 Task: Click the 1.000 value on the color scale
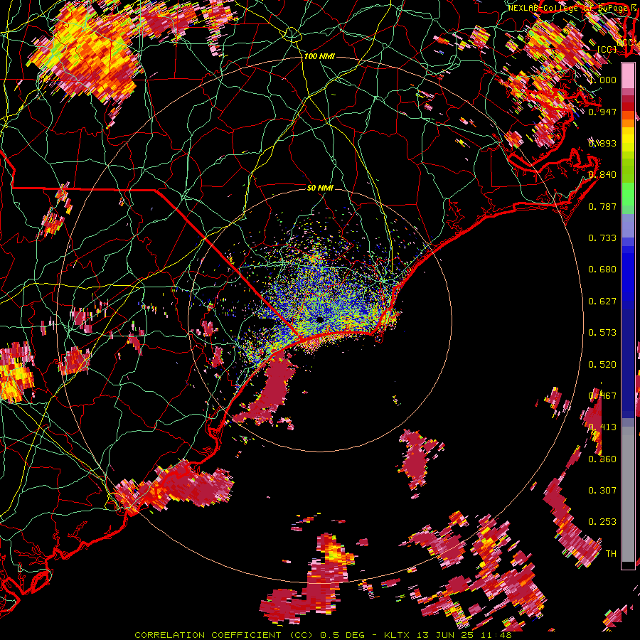click(602, 80)
